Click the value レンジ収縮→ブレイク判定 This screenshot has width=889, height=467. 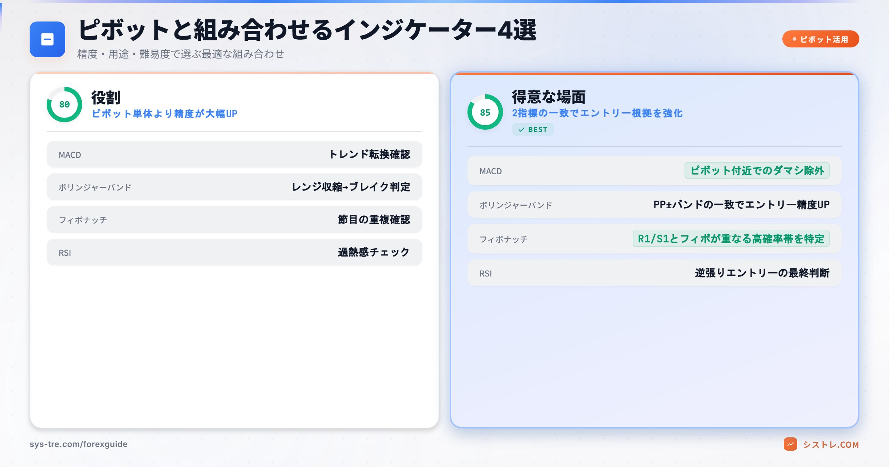[x=351, y=187]
